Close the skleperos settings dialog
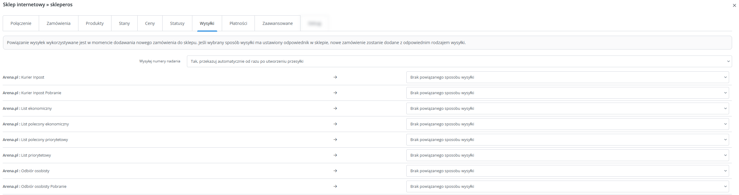Screen dimensions: 739x195 734,5
